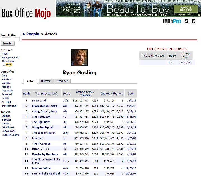
Task: Sort the film table by Date header
Action: click(131, 94)
